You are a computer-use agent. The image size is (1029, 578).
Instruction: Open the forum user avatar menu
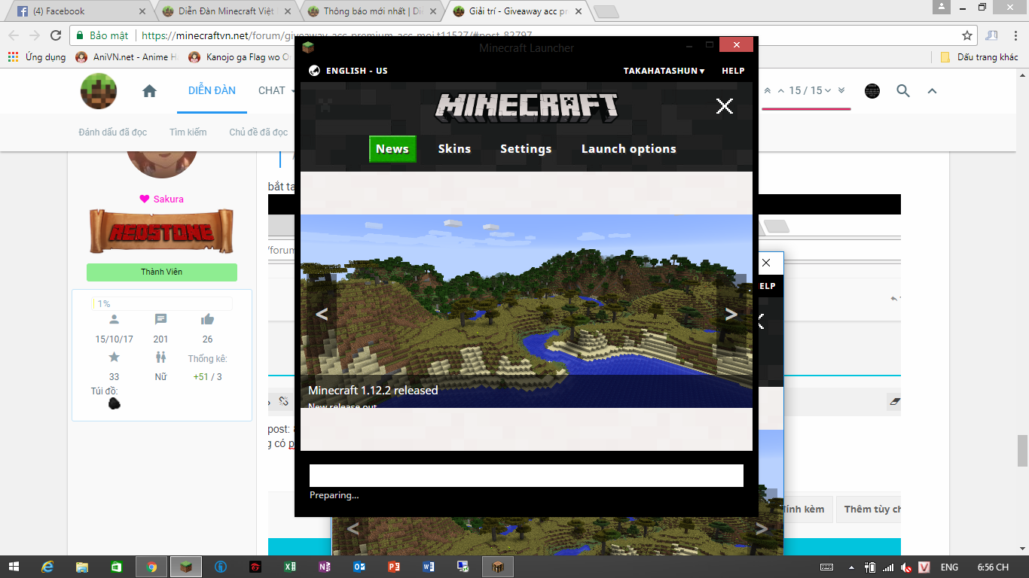(x=872, y=91)
